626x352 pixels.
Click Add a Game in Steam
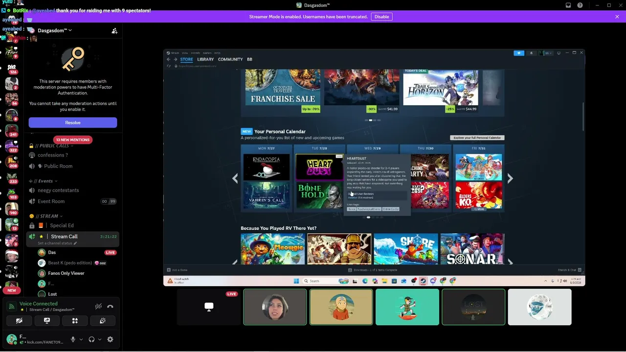[176, 270]
